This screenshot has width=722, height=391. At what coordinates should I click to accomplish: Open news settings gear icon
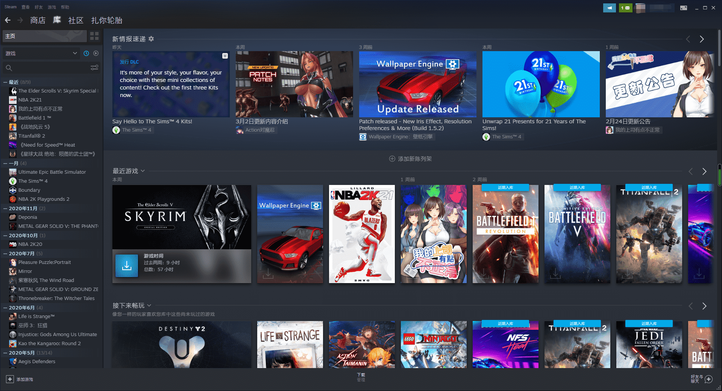point(151,39)
